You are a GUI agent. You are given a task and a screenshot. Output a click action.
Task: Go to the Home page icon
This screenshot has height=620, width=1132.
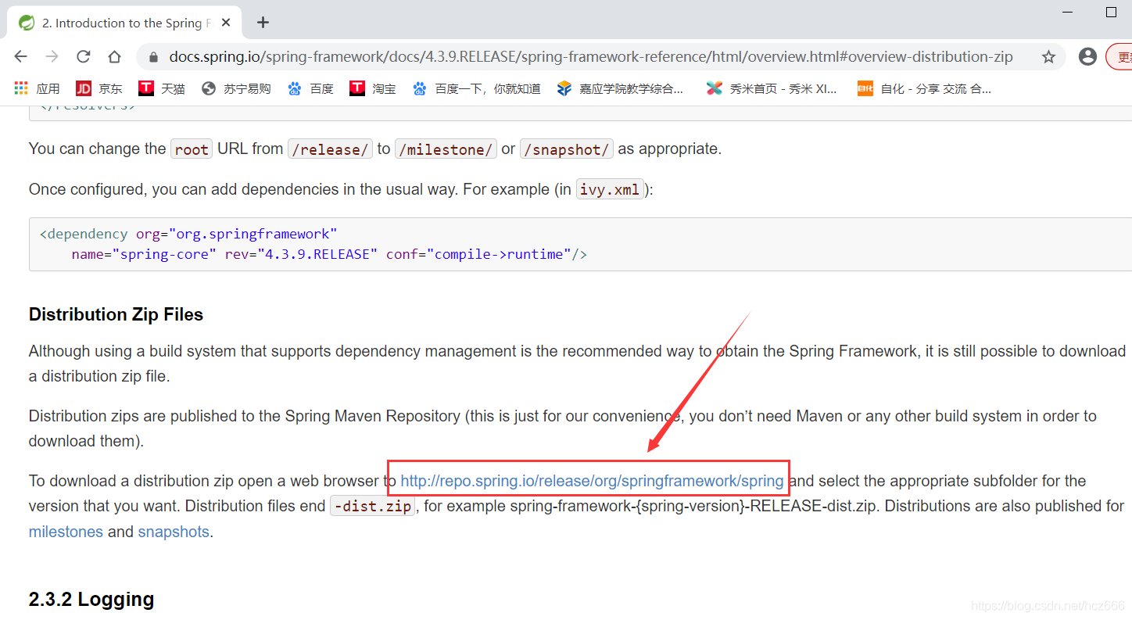point(115,56)
